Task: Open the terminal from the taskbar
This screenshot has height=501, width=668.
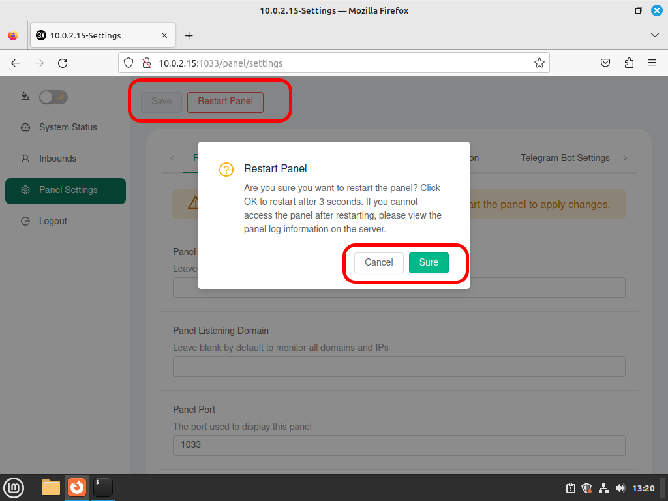Action: click(102, 487)
